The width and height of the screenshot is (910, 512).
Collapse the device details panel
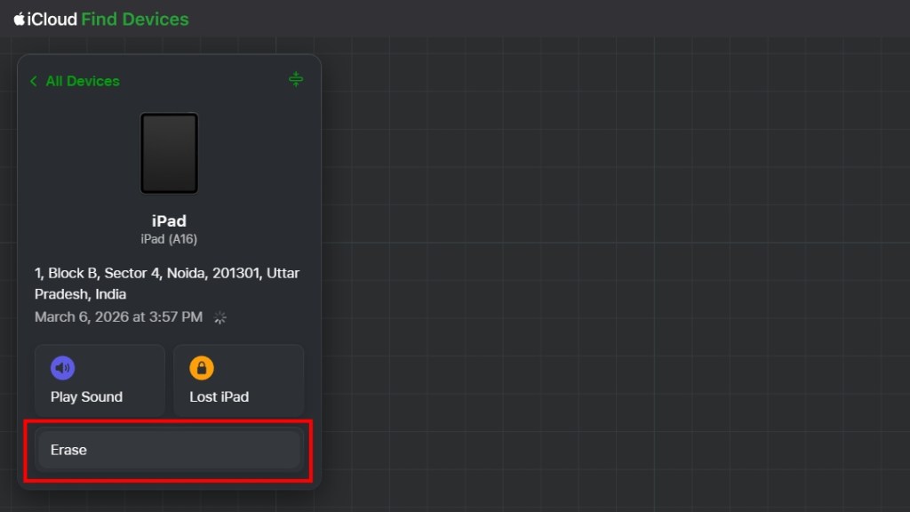tap(296, 80)
